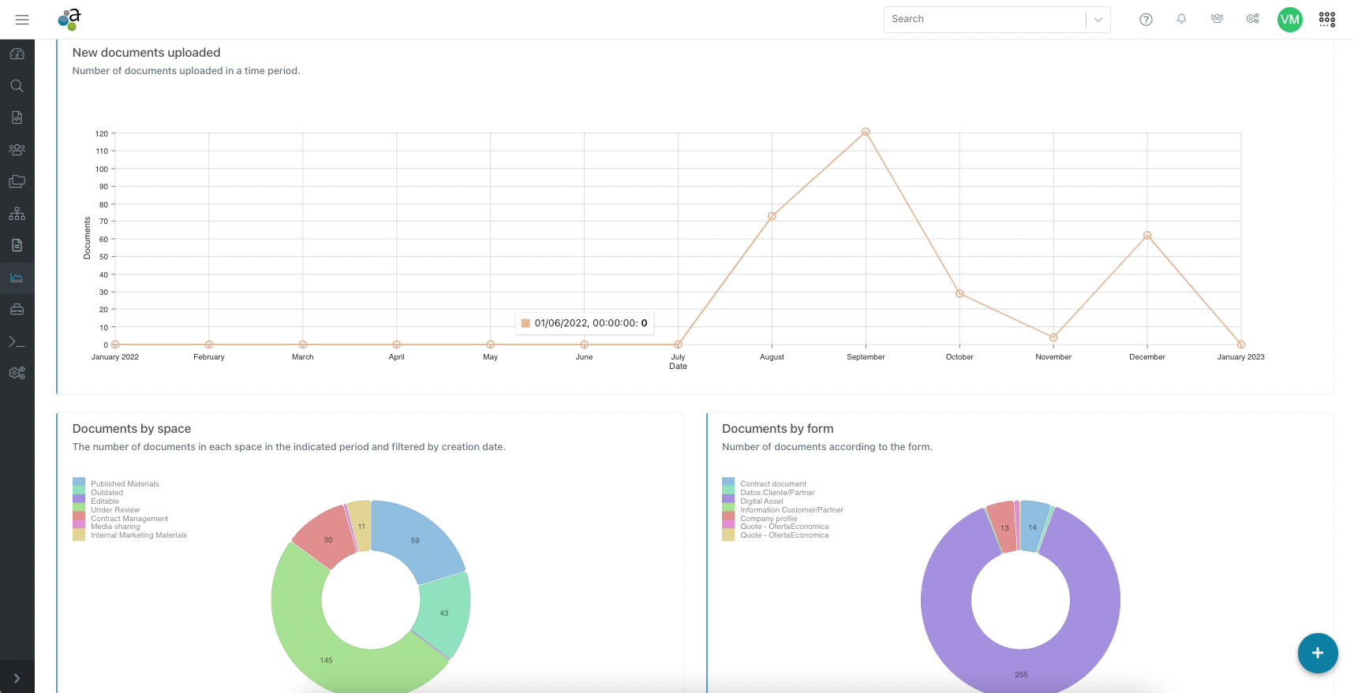
Task: Open the toolbox briefcase icon in sidebar
Action: click(17, 309)
